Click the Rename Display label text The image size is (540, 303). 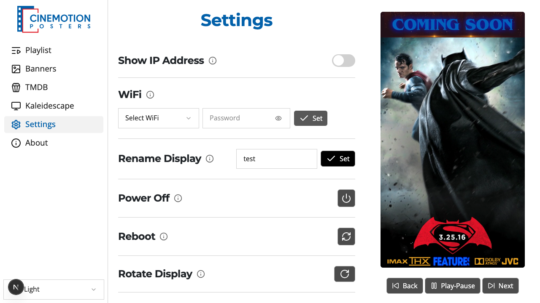tap(159, 159)
